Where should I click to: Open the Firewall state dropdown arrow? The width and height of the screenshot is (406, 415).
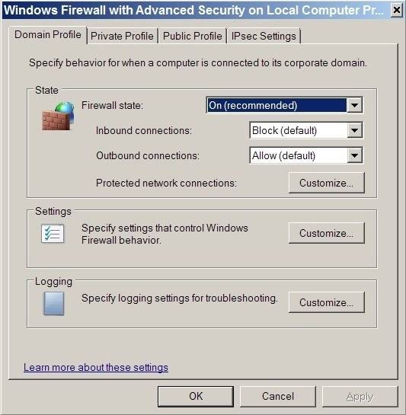click(354, 105)
